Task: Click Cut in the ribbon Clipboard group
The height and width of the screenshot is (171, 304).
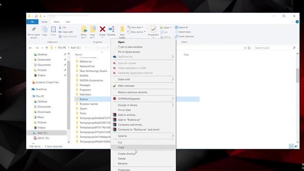Action: click(x=62, y=28)
